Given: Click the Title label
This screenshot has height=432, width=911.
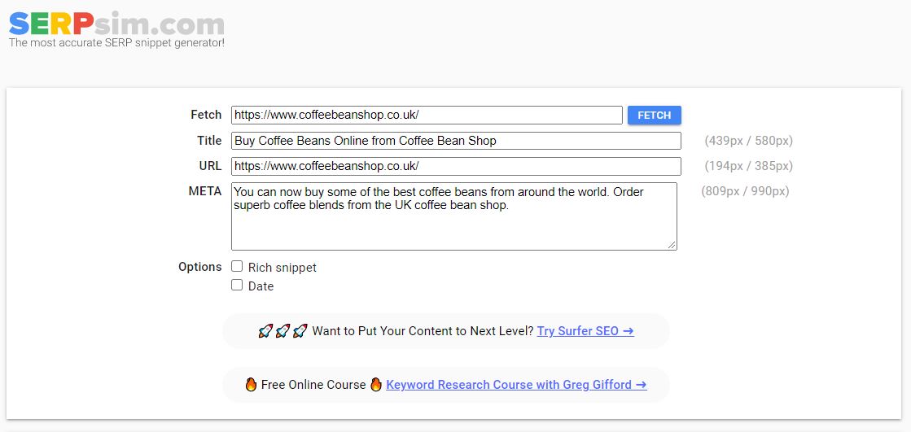Looking at the screenshot, I should 209,141.
